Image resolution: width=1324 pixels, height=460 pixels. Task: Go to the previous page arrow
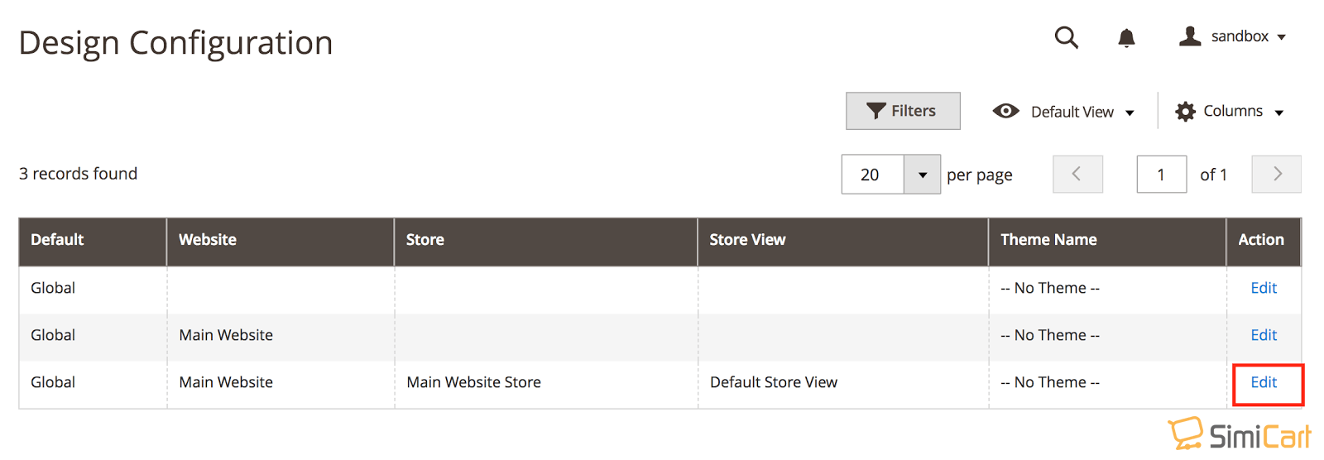tap(1077, 174)
